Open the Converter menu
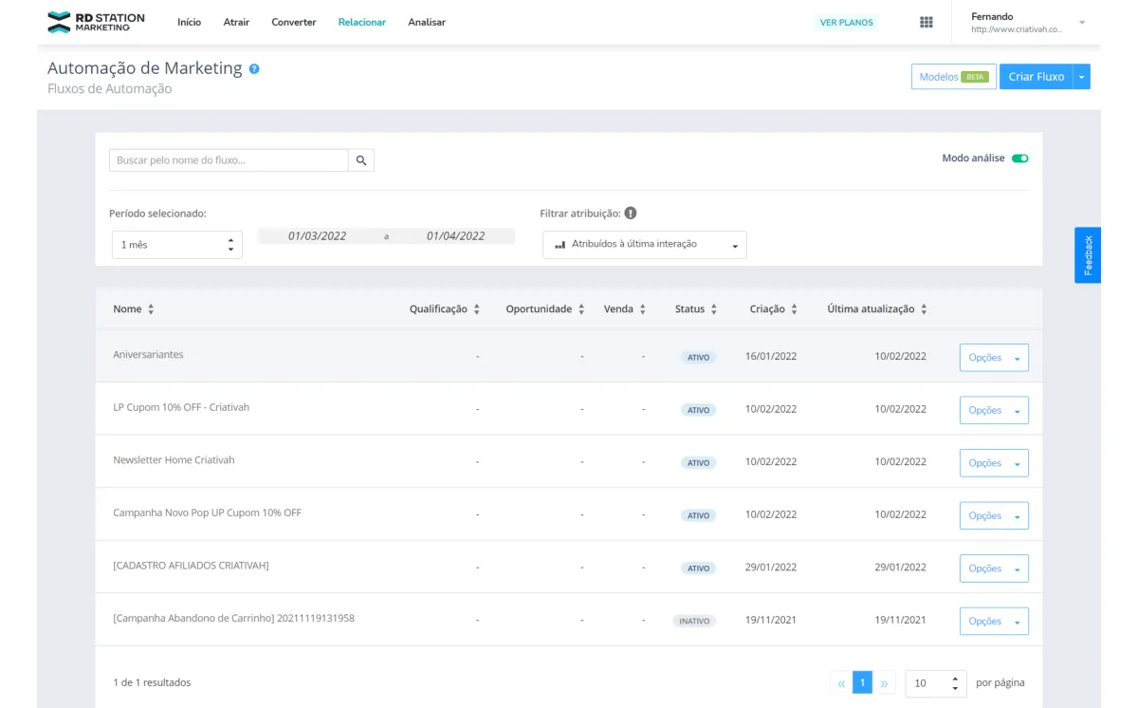The width and height of the screenshot is (1138, 708). [294, 22]
